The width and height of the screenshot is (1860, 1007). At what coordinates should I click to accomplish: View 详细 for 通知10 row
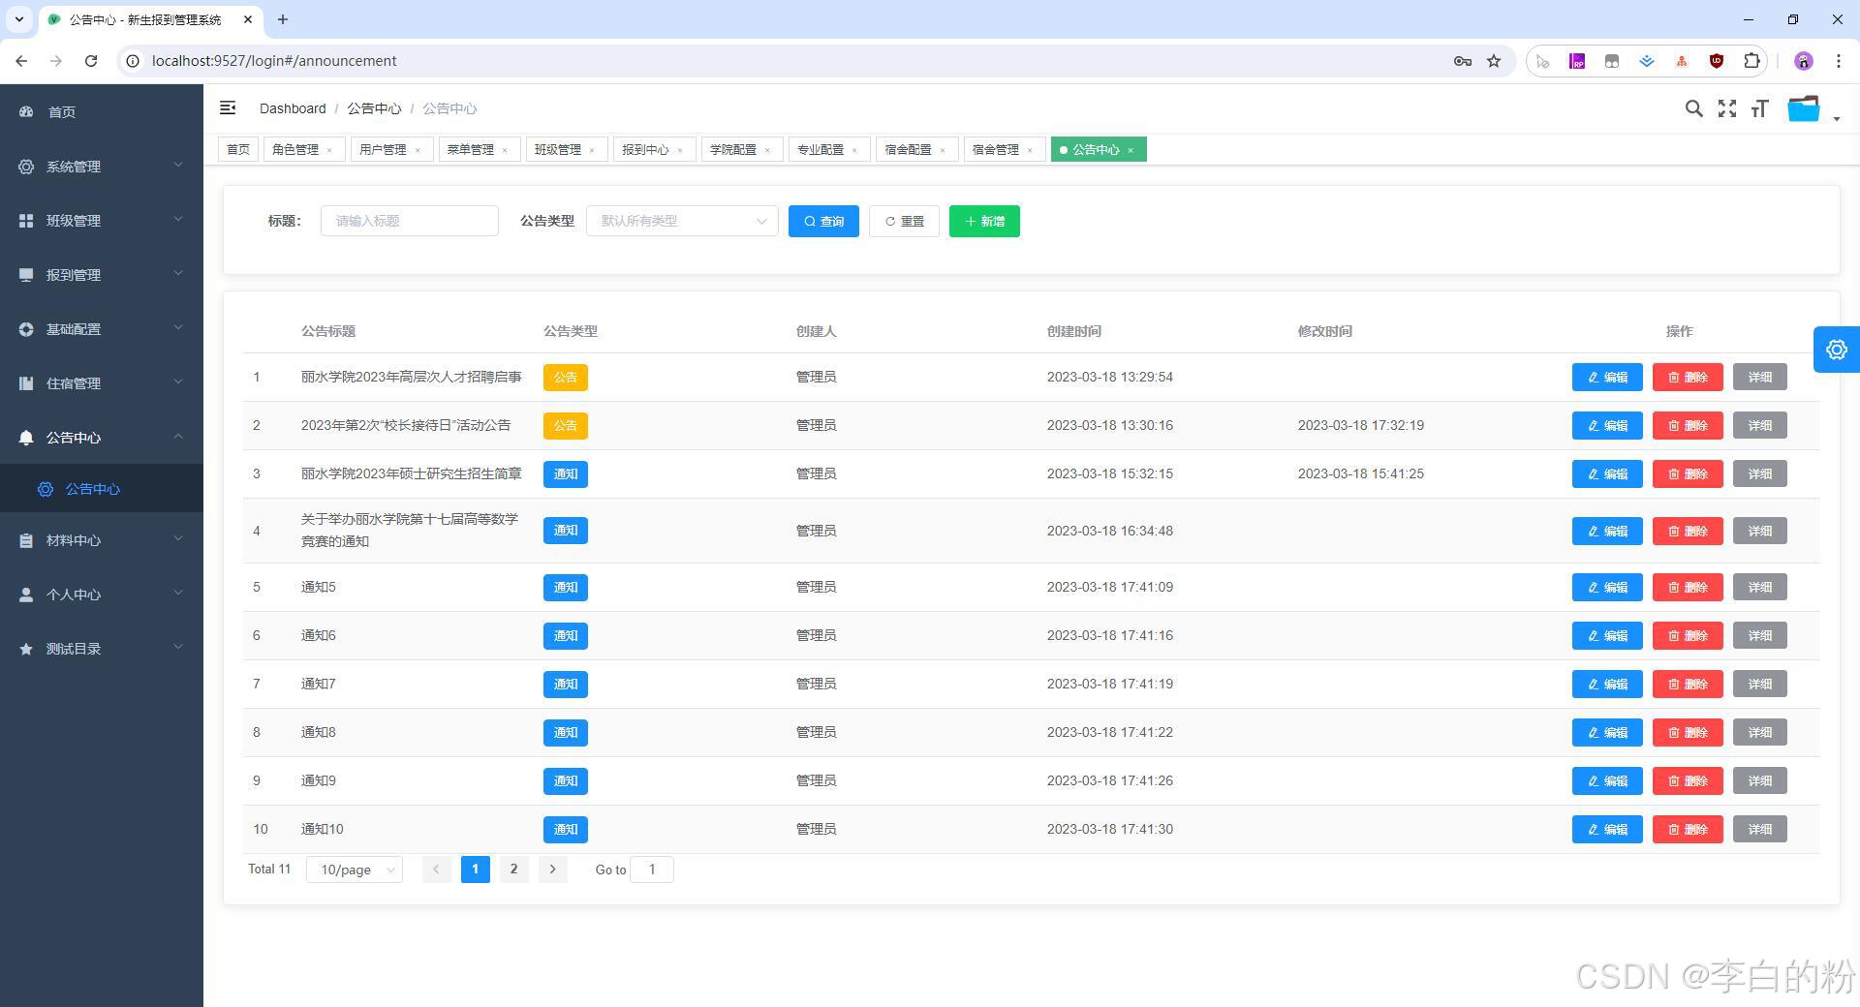click(1759, 830)
